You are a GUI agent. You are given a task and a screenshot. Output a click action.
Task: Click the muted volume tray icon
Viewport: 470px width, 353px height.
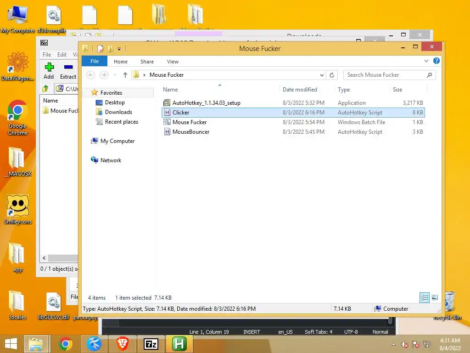tap(405, 344)
